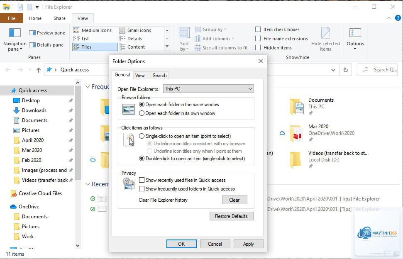403x259 pixels.
Task: Select OneDrive in the navigation pane
Action: tap(29, 207)
